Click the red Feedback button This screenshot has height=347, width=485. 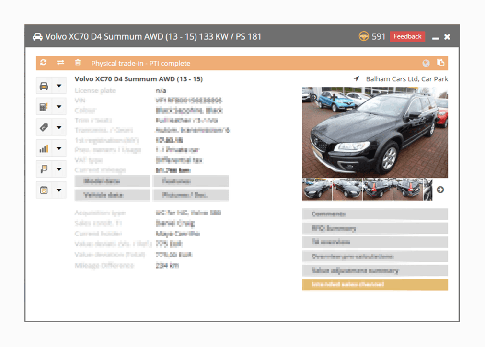pos(407,36)
